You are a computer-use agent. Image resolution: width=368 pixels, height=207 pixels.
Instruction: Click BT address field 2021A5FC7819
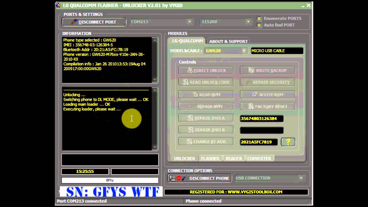(259, 142)
